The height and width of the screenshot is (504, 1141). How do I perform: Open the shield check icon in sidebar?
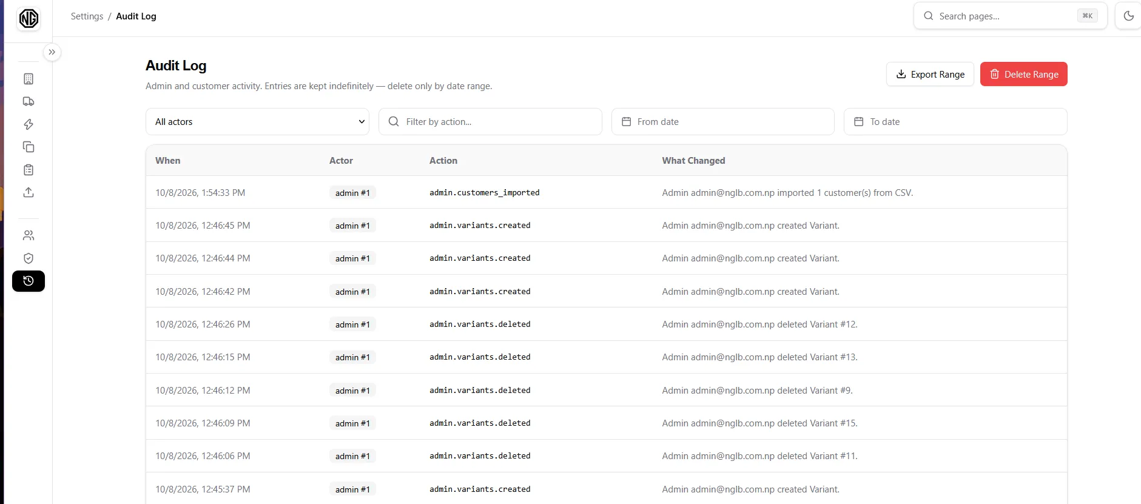29,258
